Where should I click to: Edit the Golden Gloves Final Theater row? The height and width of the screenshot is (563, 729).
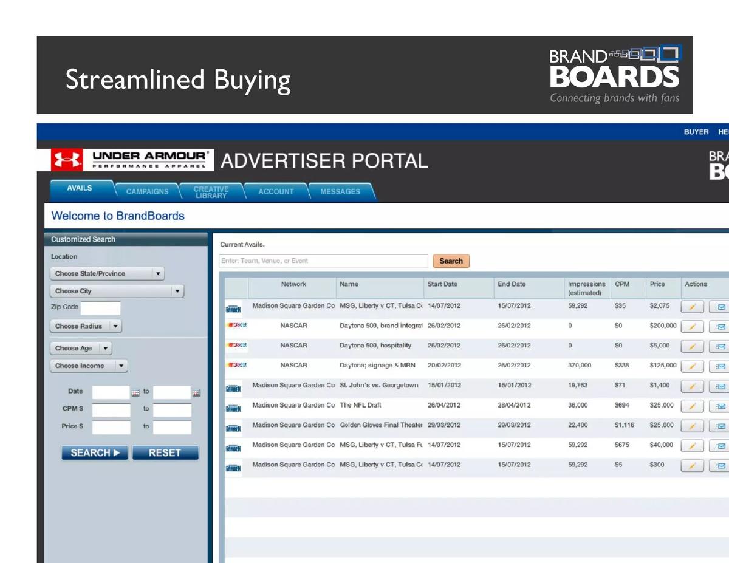click(x=693, y=426)
